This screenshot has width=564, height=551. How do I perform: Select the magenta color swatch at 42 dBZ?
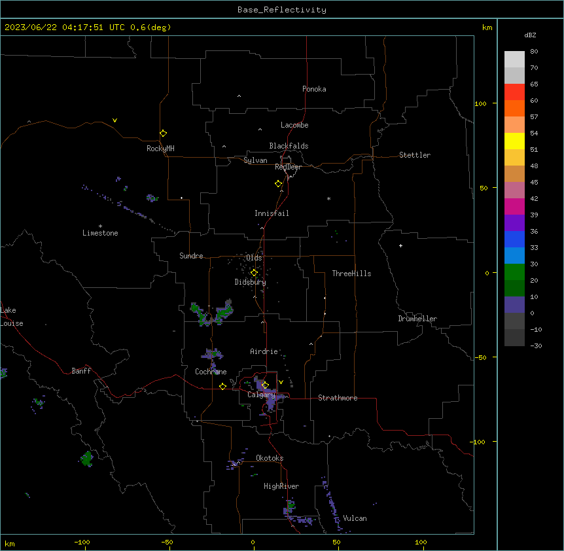click(514, 206)
